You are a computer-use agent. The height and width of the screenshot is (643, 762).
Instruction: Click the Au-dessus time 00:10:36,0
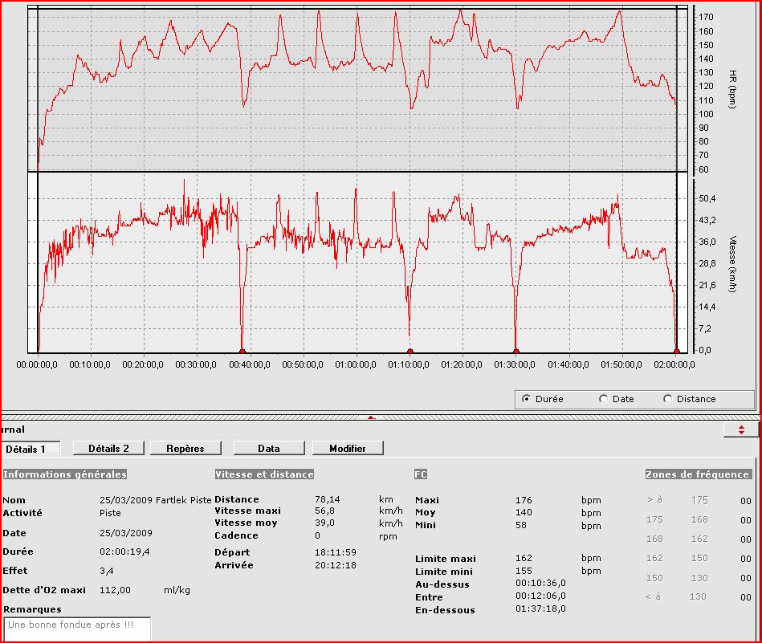pos(540,583)
